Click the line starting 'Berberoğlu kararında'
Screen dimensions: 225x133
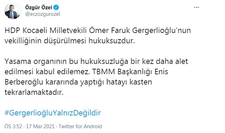pos(78,82)
